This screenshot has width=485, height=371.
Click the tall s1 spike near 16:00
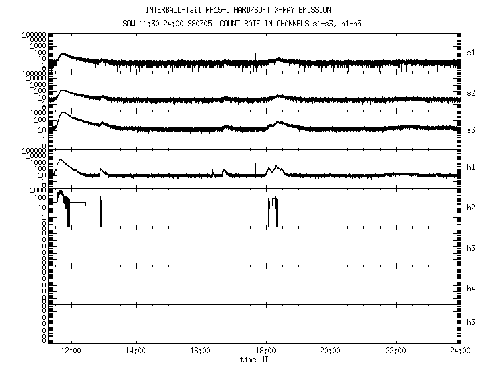[197, 51]
